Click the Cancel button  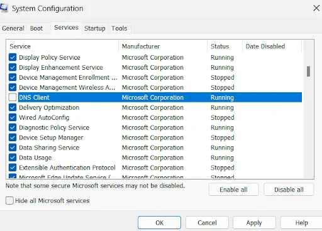pos(207,223)
